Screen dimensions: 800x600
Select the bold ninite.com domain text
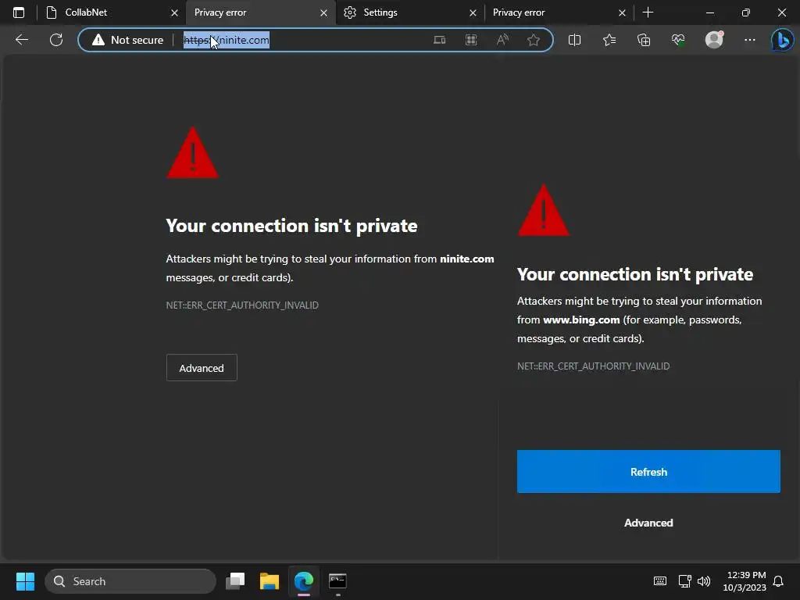point(467,259)
